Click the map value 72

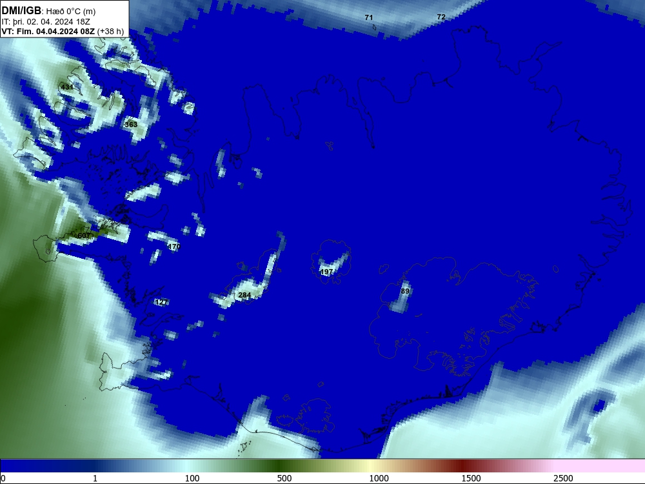[x=441, y=17]
